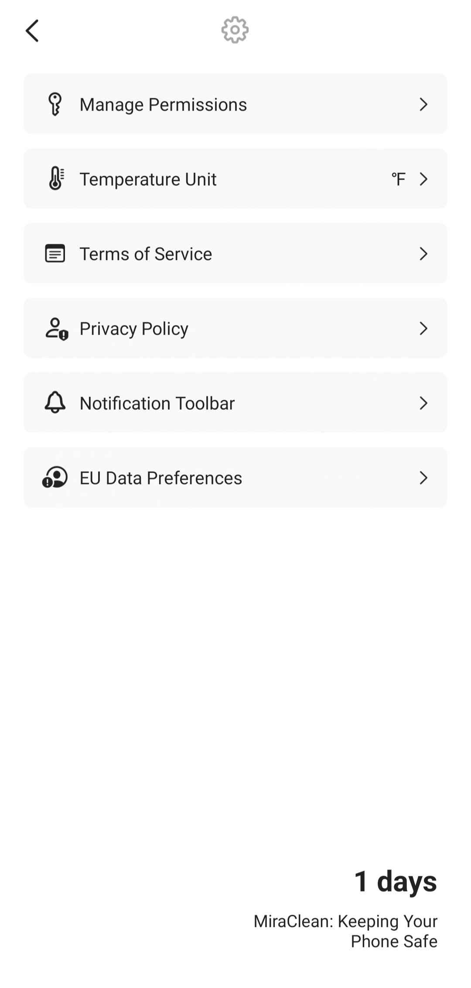
Task: Tap the MiraClean tagline text
Action: (345, 931)
